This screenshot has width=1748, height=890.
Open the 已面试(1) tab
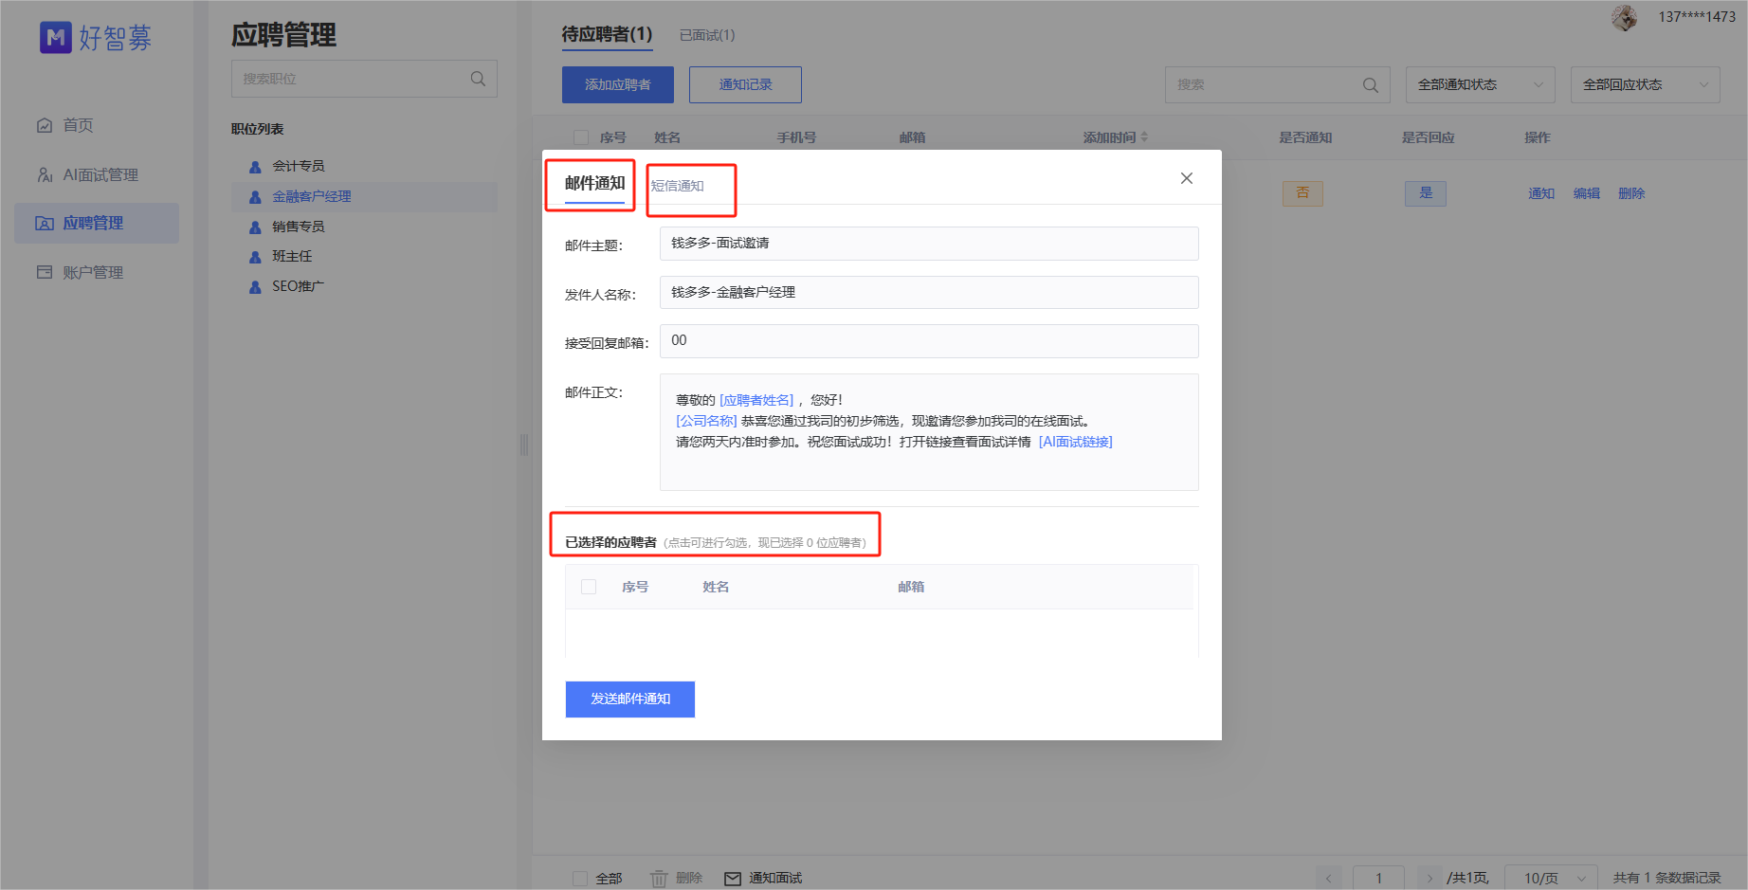tap(707, 35)
